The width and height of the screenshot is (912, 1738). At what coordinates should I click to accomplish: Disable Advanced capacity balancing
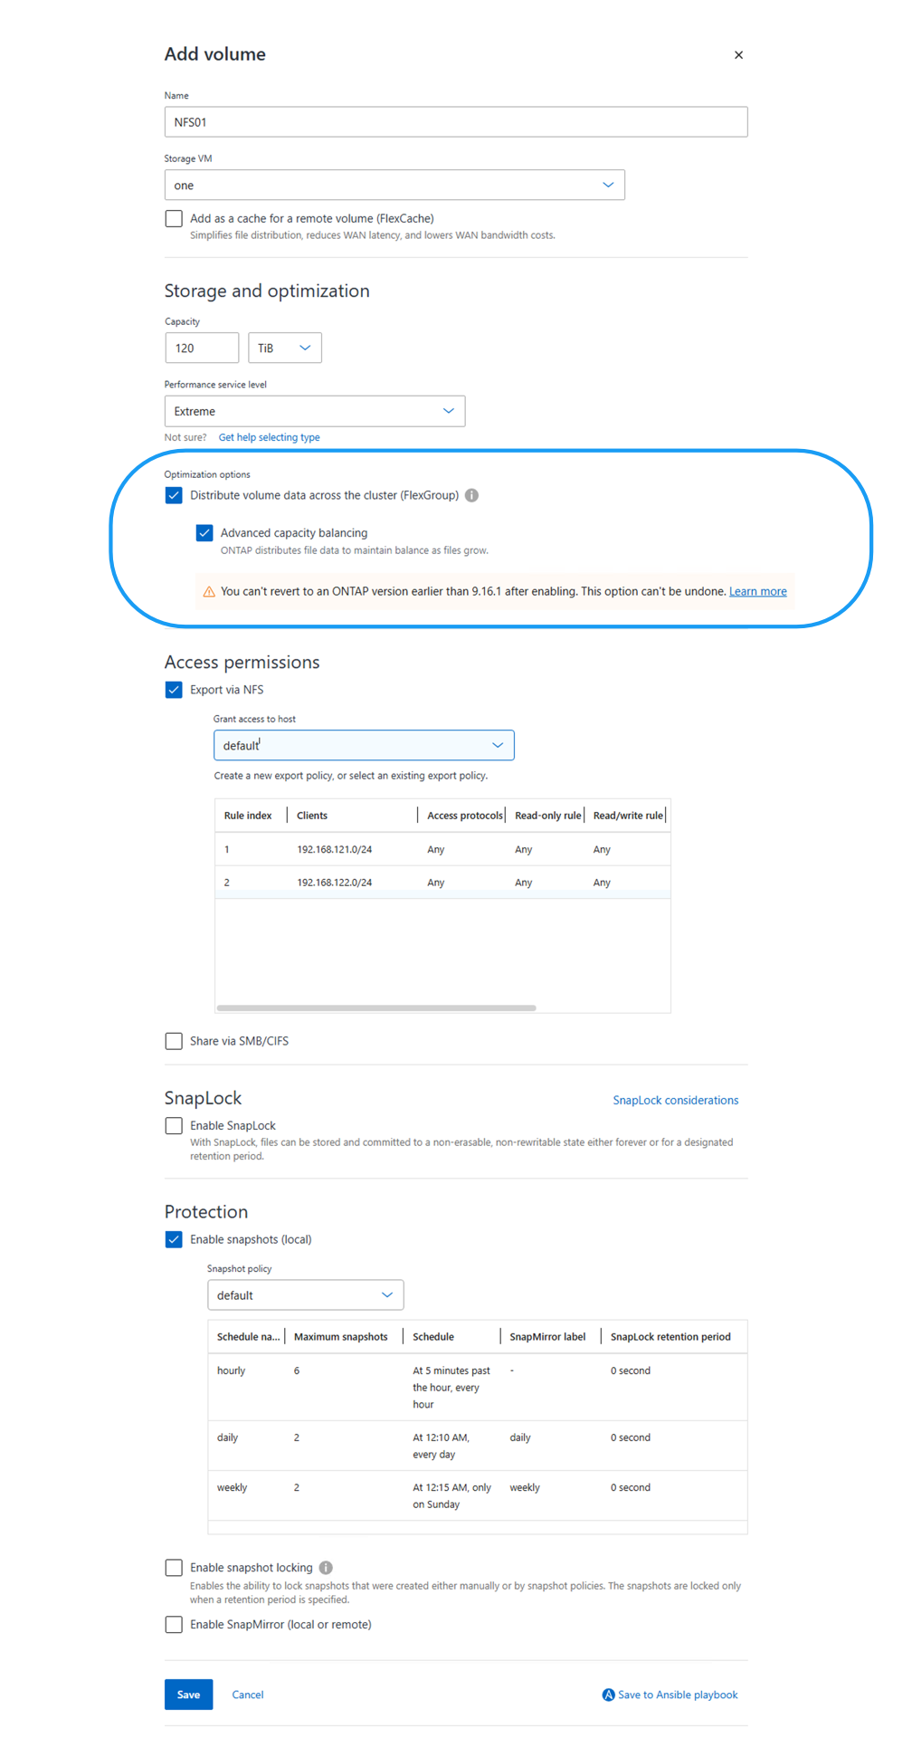pos(204,532)
